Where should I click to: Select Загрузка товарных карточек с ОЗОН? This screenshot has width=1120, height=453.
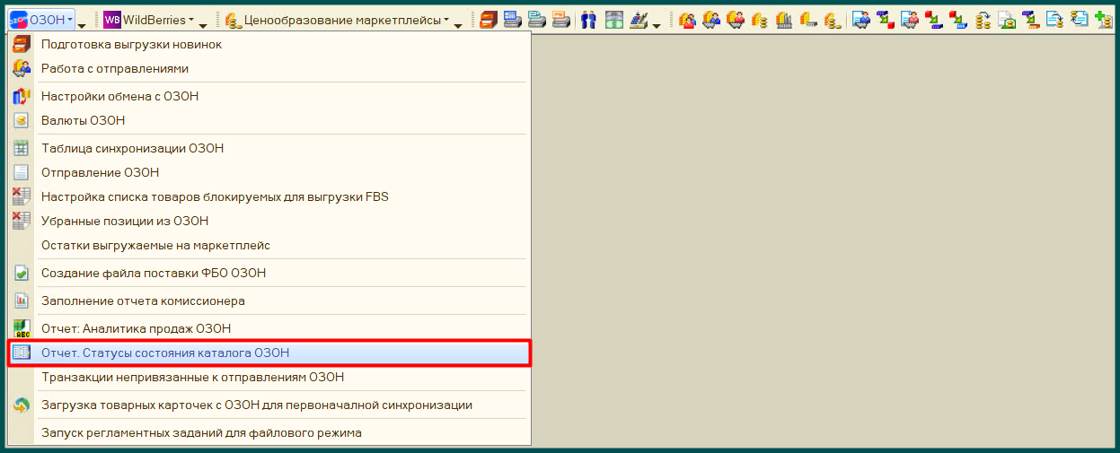coord(269,405)
